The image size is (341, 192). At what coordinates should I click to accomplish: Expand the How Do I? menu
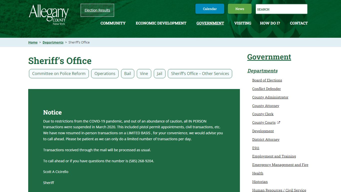(x=270, y=23)
